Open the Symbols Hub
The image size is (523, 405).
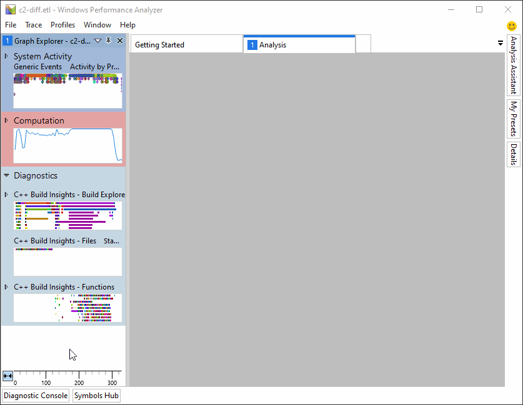[x=96, y=395]
